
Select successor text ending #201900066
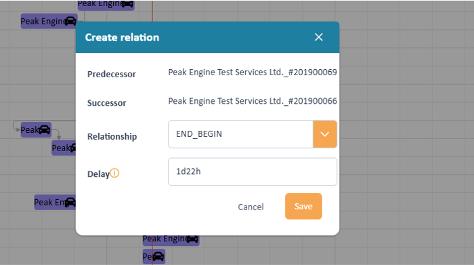click(x=253, y=101)
